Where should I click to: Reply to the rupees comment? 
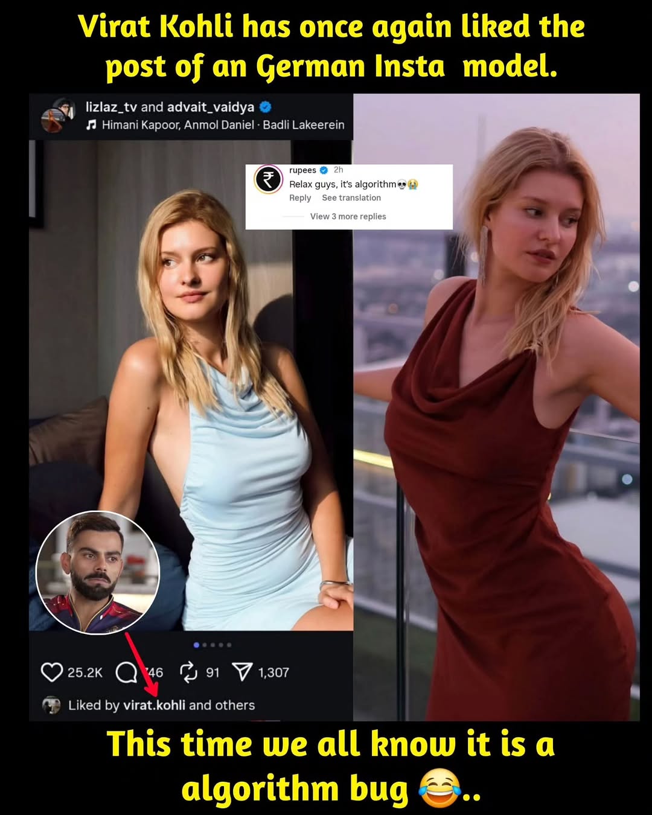click(x=300, y=197)
